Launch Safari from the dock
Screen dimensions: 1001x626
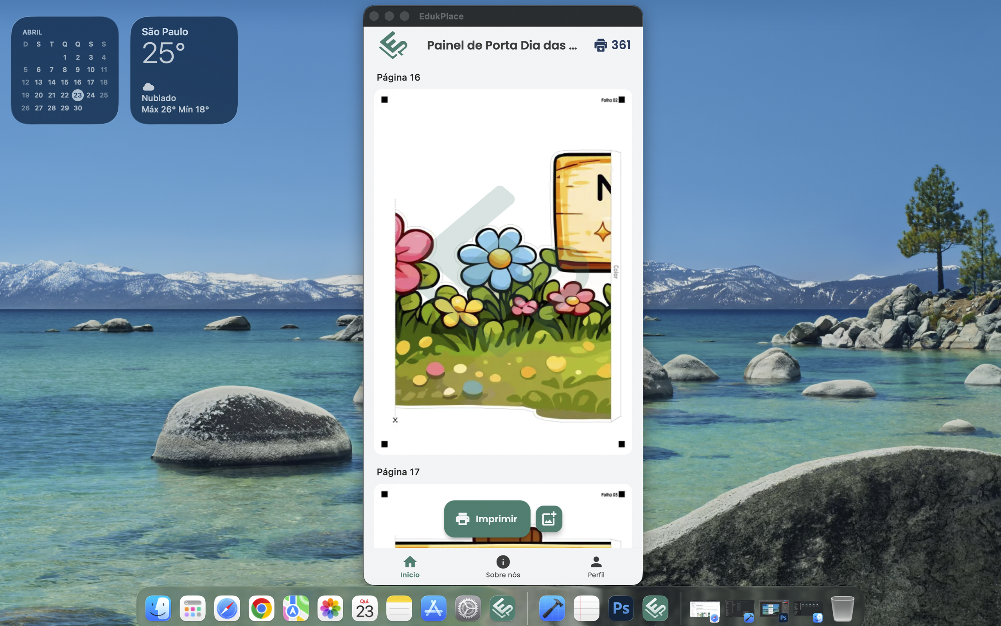click(227, 608)
